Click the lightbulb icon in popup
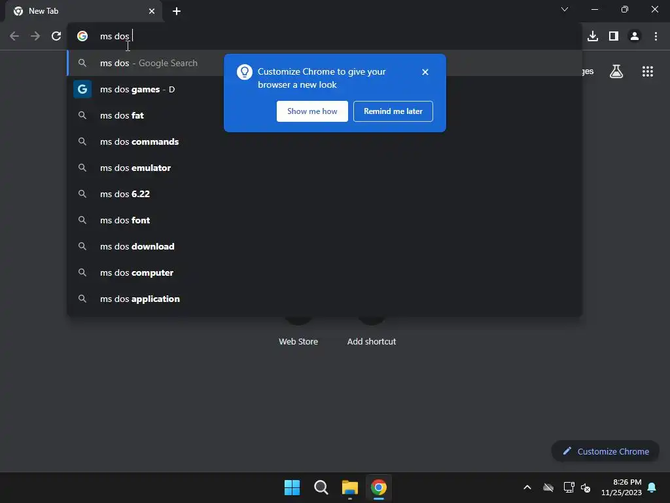 (x=245, y=72)
